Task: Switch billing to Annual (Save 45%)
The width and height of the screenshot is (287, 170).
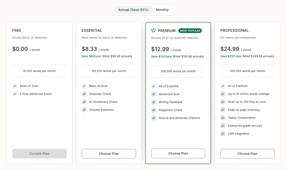Action: coord(133,10)
